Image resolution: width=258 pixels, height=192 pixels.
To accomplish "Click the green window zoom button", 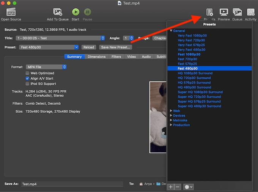I will (15, 3).
